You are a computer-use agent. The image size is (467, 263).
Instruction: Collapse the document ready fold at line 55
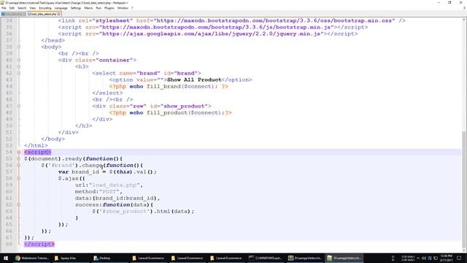click(19, 159)
